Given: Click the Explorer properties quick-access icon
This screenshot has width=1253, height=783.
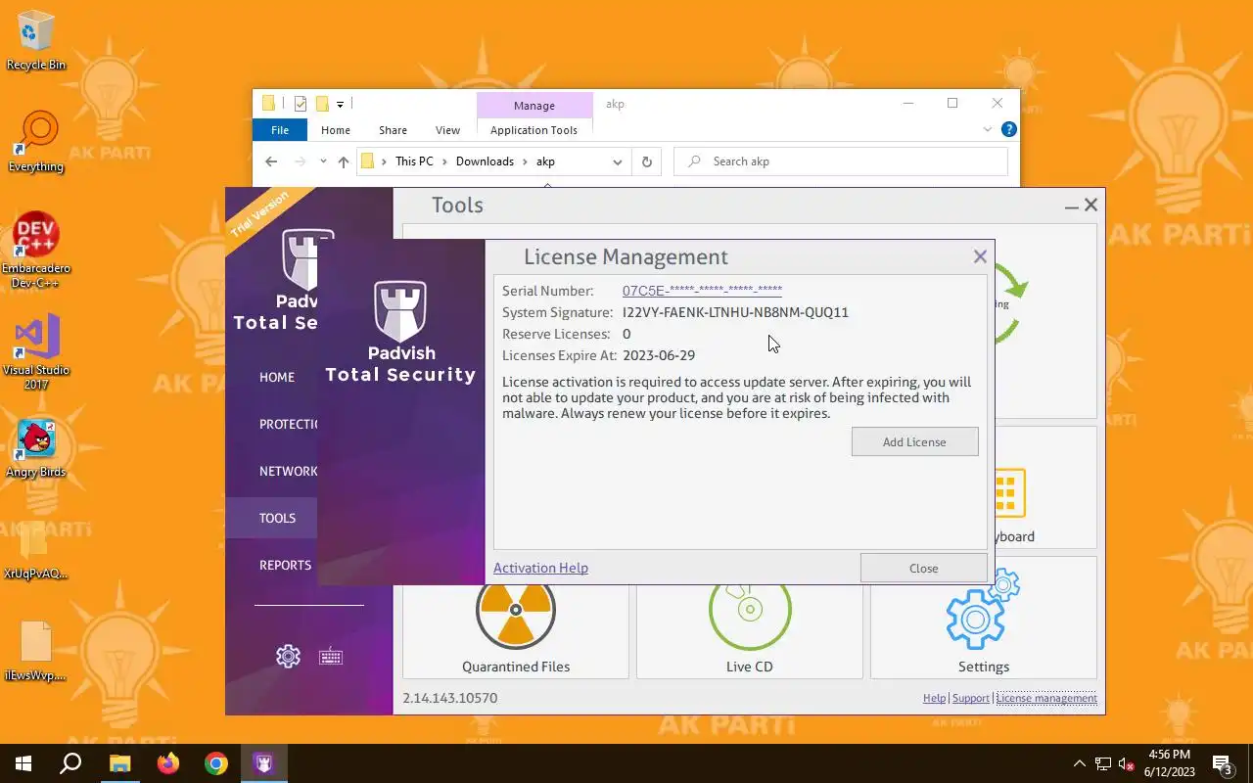Looking at the screenshot, I should (x=301, y=104).
